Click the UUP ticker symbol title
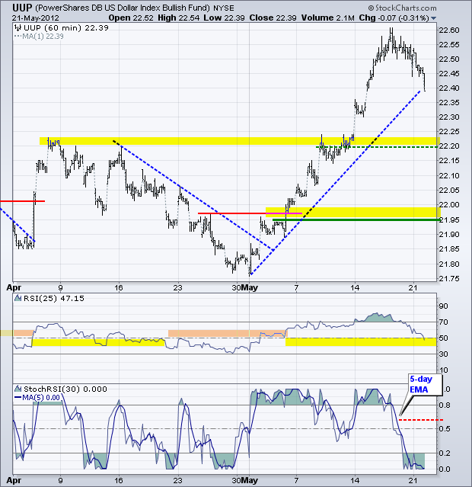The width and height of the screenshot is (472, 487). click(22, 8)
